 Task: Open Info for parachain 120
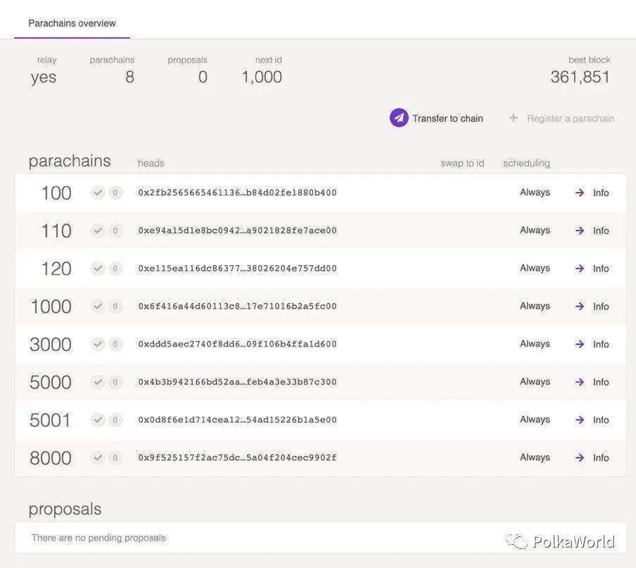click(x=601, y=269)
